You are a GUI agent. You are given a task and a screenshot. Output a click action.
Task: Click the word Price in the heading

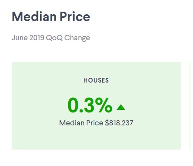pos(75,16)
